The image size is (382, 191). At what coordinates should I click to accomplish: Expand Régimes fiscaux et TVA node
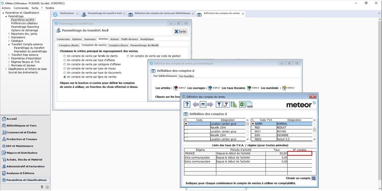tap(9, 62)
